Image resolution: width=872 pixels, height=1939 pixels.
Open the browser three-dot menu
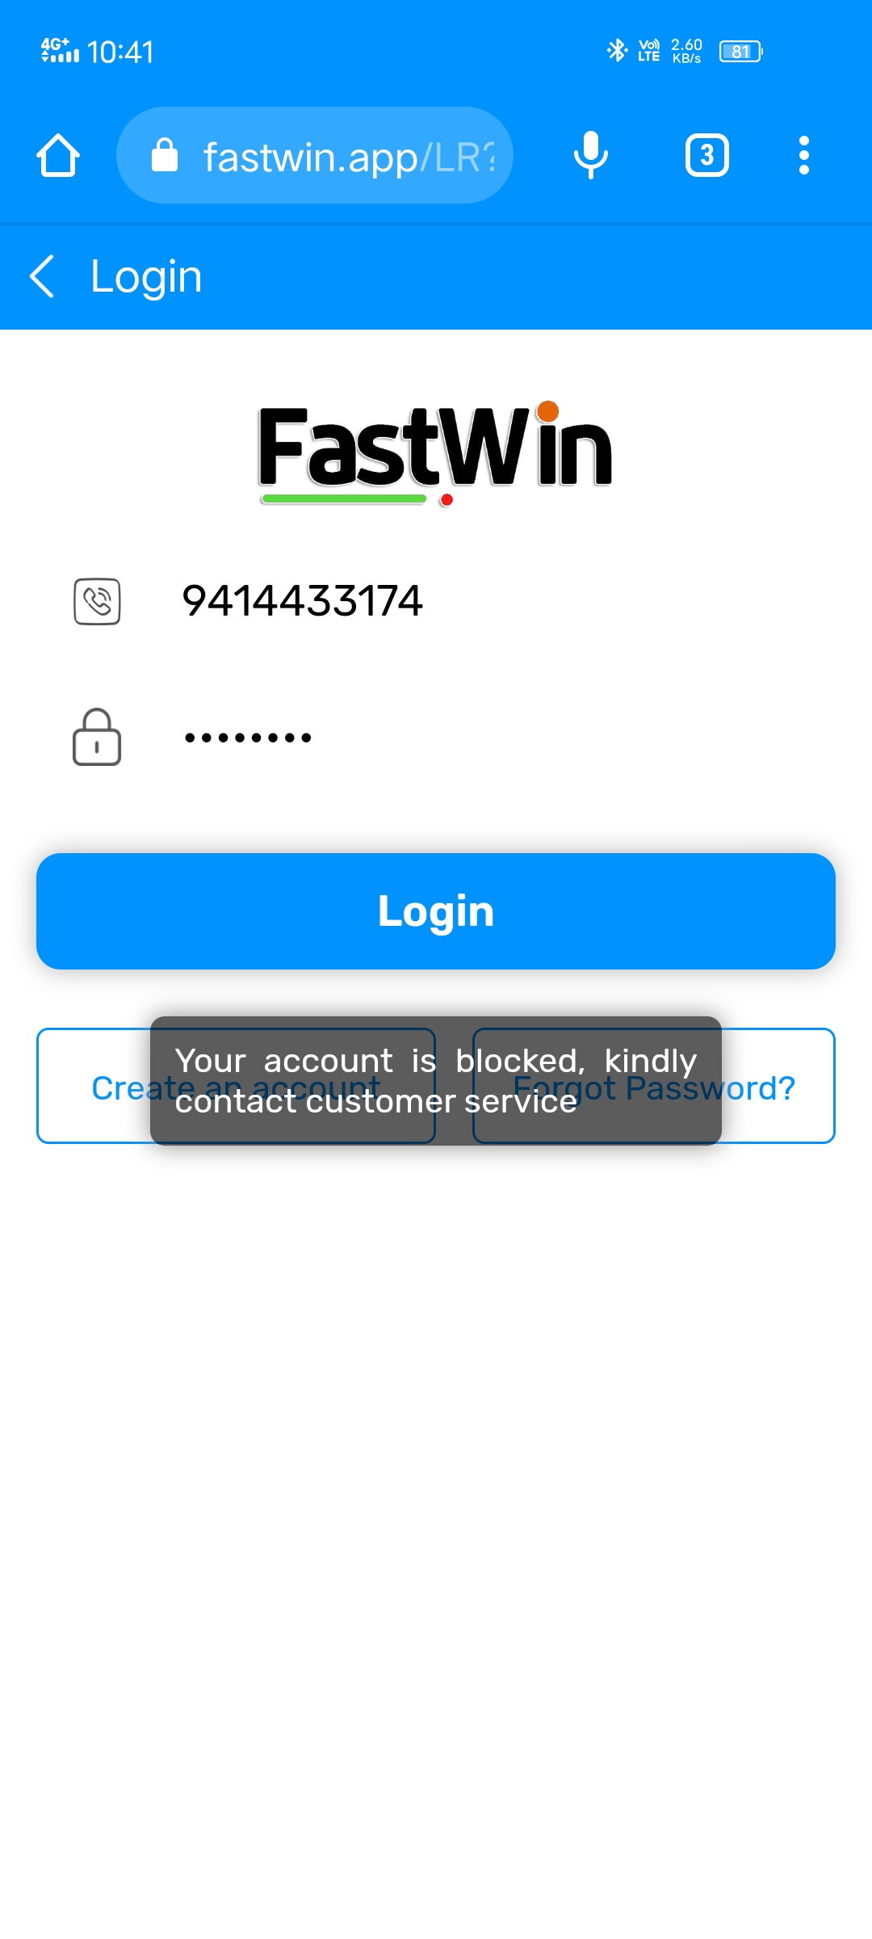click(803, 155)
